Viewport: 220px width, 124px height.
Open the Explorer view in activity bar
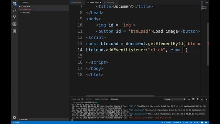[x=14, y=3]
